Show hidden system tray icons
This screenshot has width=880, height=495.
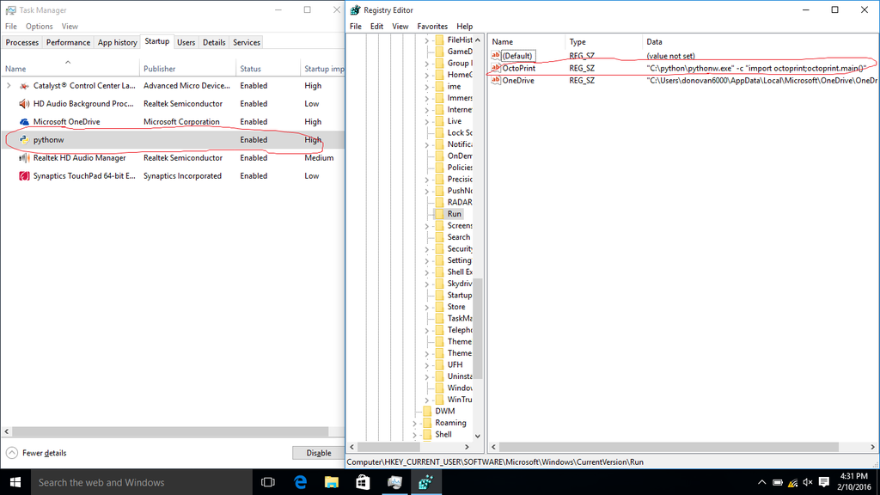pos(761,482)
